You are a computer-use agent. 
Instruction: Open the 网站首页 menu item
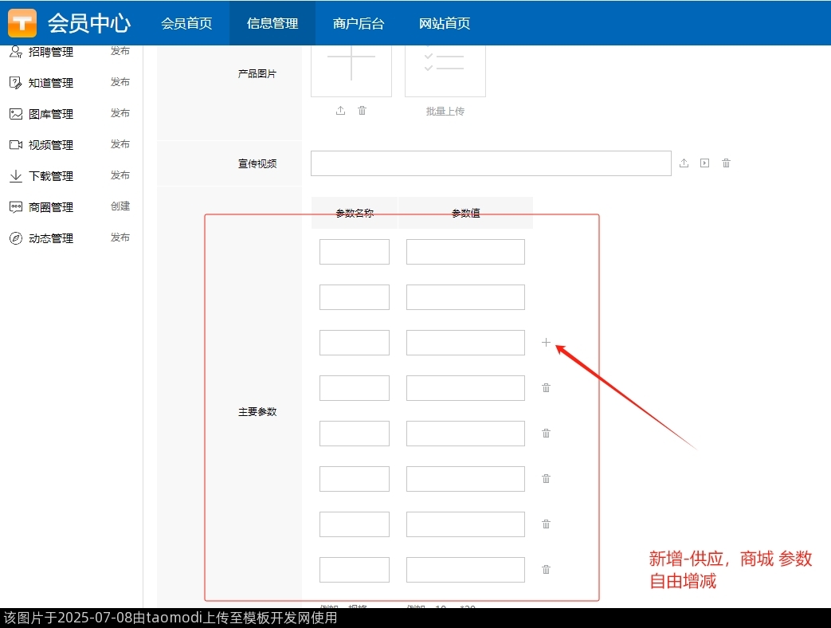tap(444, 23)
